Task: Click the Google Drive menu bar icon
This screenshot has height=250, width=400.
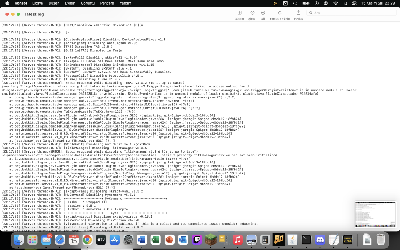Action: pos(285,3)
